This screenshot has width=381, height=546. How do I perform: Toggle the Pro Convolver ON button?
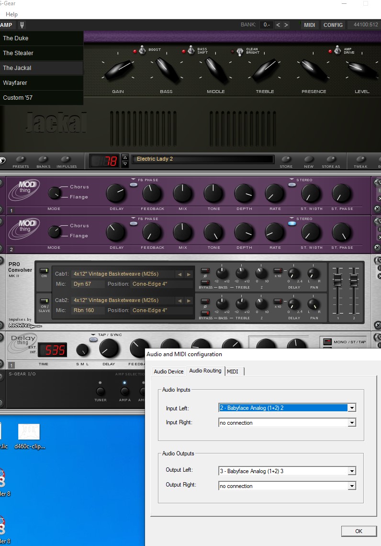pos(44,271)
